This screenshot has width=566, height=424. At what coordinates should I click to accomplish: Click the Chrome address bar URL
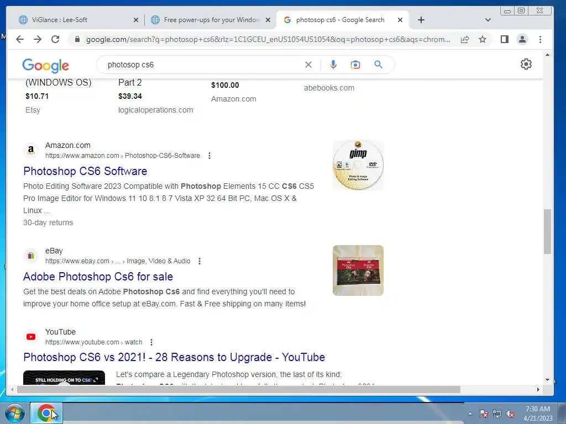(x=268, y=40)
